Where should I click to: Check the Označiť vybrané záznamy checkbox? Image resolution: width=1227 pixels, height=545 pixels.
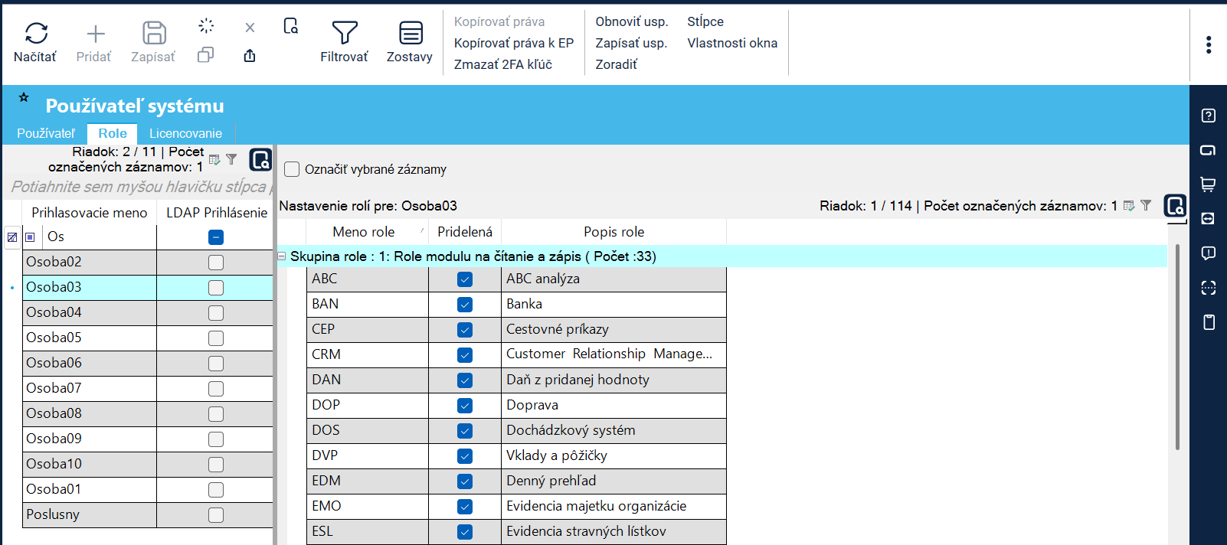292,169
